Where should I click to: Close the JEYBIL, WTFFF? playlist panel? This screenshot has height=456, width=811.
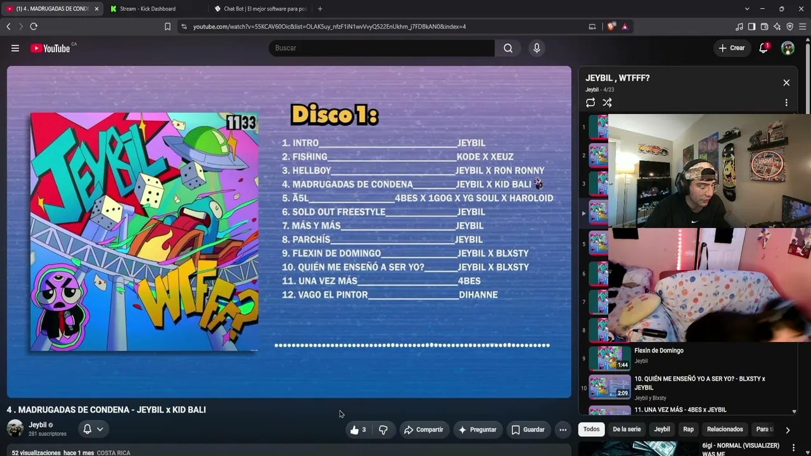786,83
